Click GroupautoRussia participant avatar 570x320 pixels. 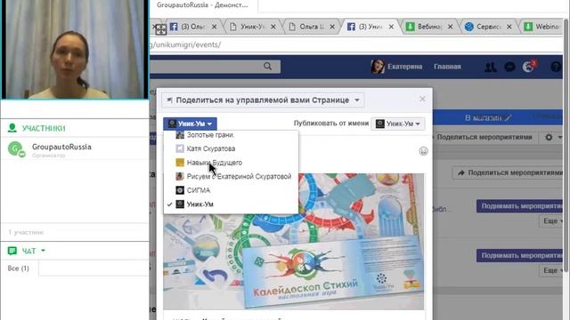16,149
